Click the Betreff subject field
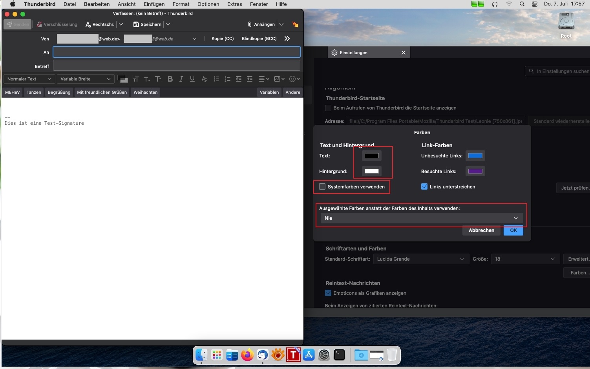Screen dimensions: 590x369 (177, 65)
